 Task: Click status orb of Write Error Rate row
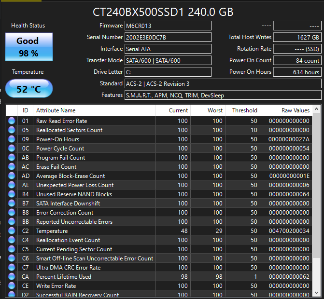tap(12, 285)
